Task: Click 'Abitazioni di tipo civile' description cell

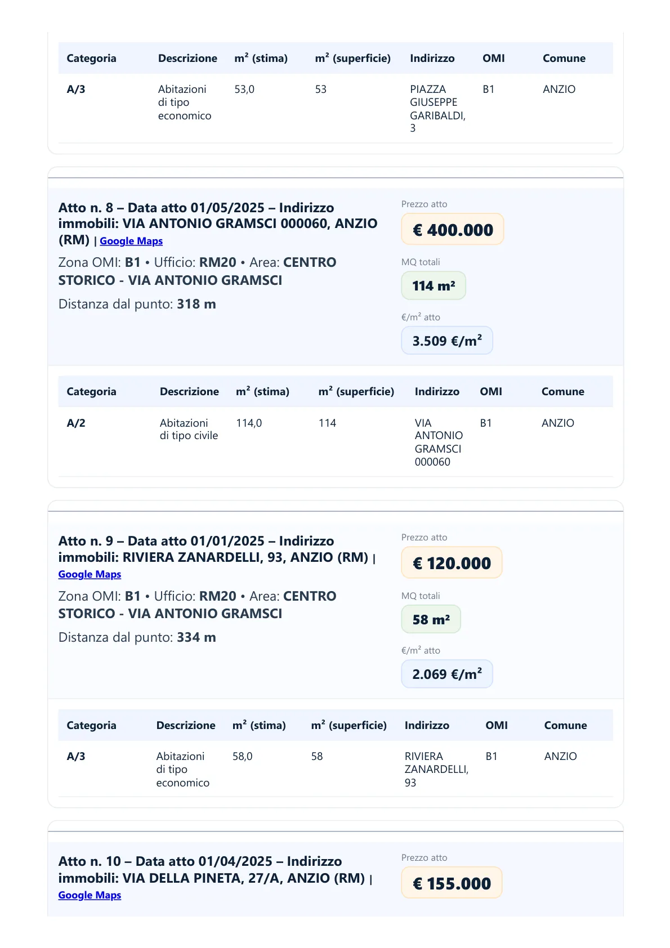Action: pyautogui.click(x=189, y=430)
